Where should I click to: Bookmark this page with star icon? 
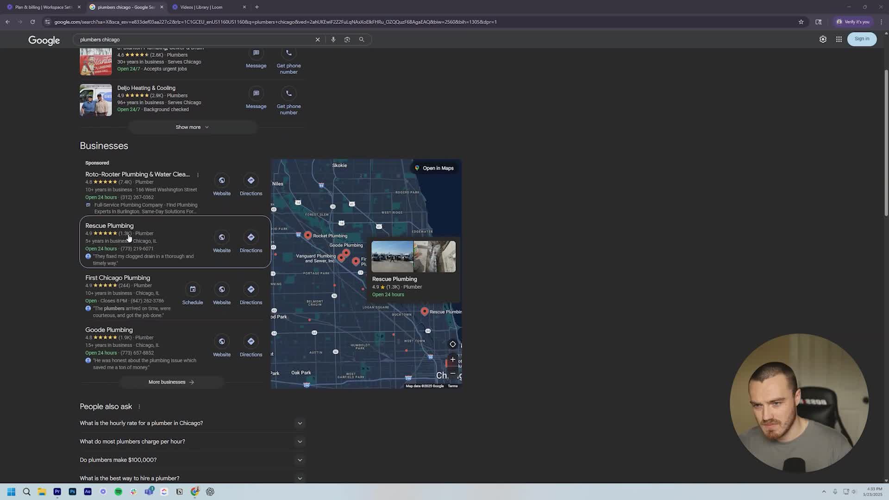coord(801,22)
